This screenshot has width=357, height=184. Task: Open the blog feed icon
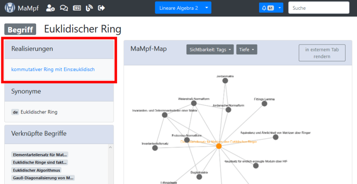(89, 8)
